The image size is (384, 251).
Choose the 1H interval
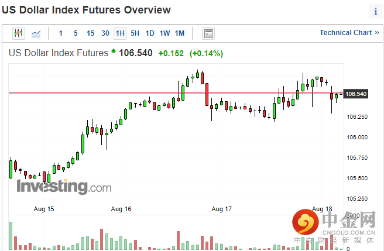click(120, 33)
